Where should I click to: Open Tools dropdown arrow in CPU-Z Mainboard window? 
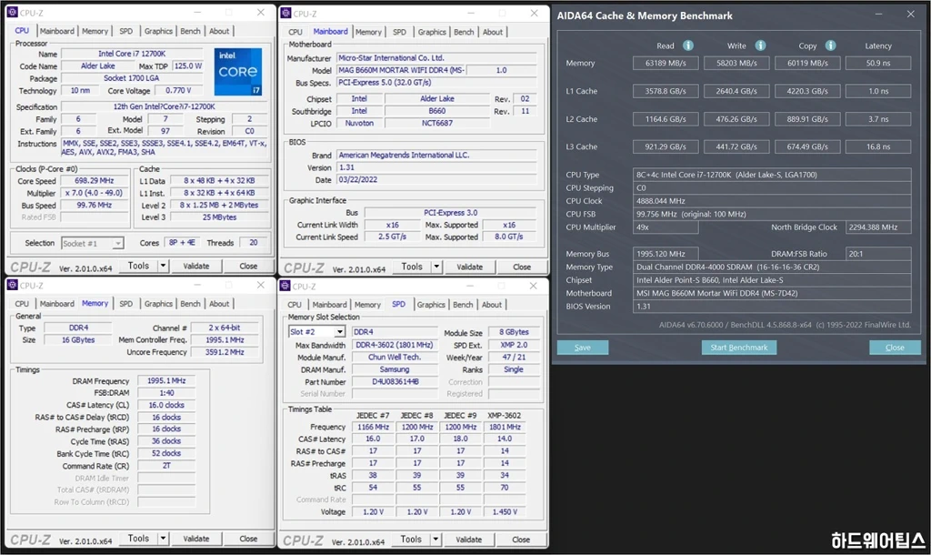pyautogui.click(x=436, y=267)
